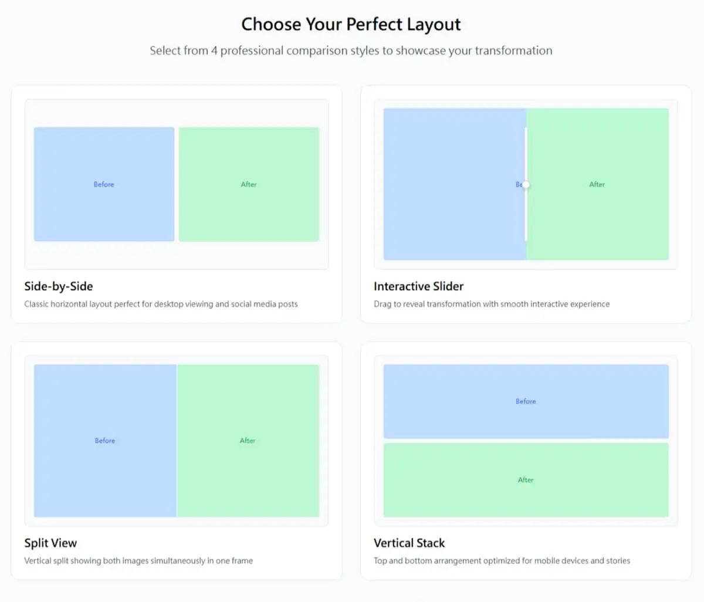Select the Side-by-Side layout card title
Viewport: 704px width, 602px height.
tap(59, 286)
